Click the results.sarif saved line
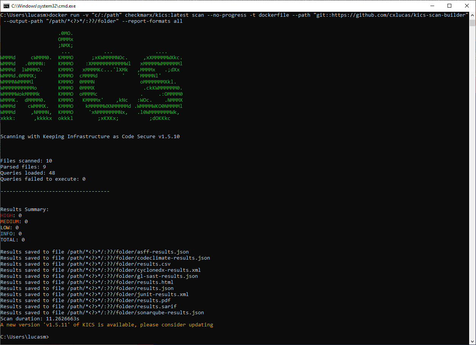Screen dimensions: 476x345 [89, 307]
